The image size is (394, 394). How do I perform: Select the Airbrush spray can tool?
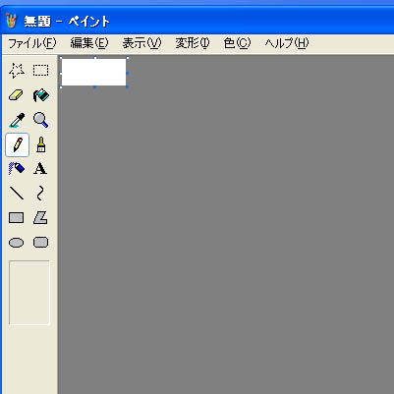click(17, 169)
